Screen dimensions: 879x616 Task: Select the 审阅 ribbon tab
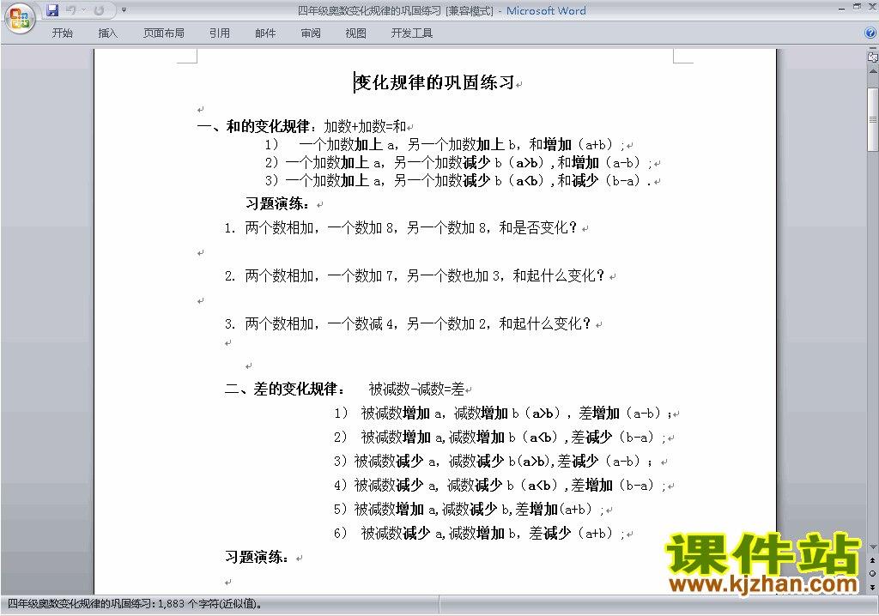(x=311, y=33)
